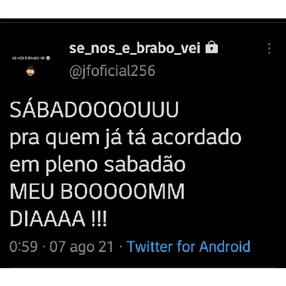Click the '!!!' exclamation marks
Screen dimensions: 286x286
pos(99,218)
